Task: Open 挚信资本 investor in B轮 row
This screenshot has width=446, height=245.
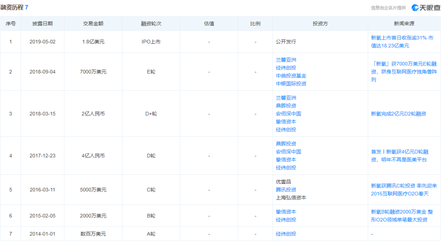Action: tap(286, 212)
